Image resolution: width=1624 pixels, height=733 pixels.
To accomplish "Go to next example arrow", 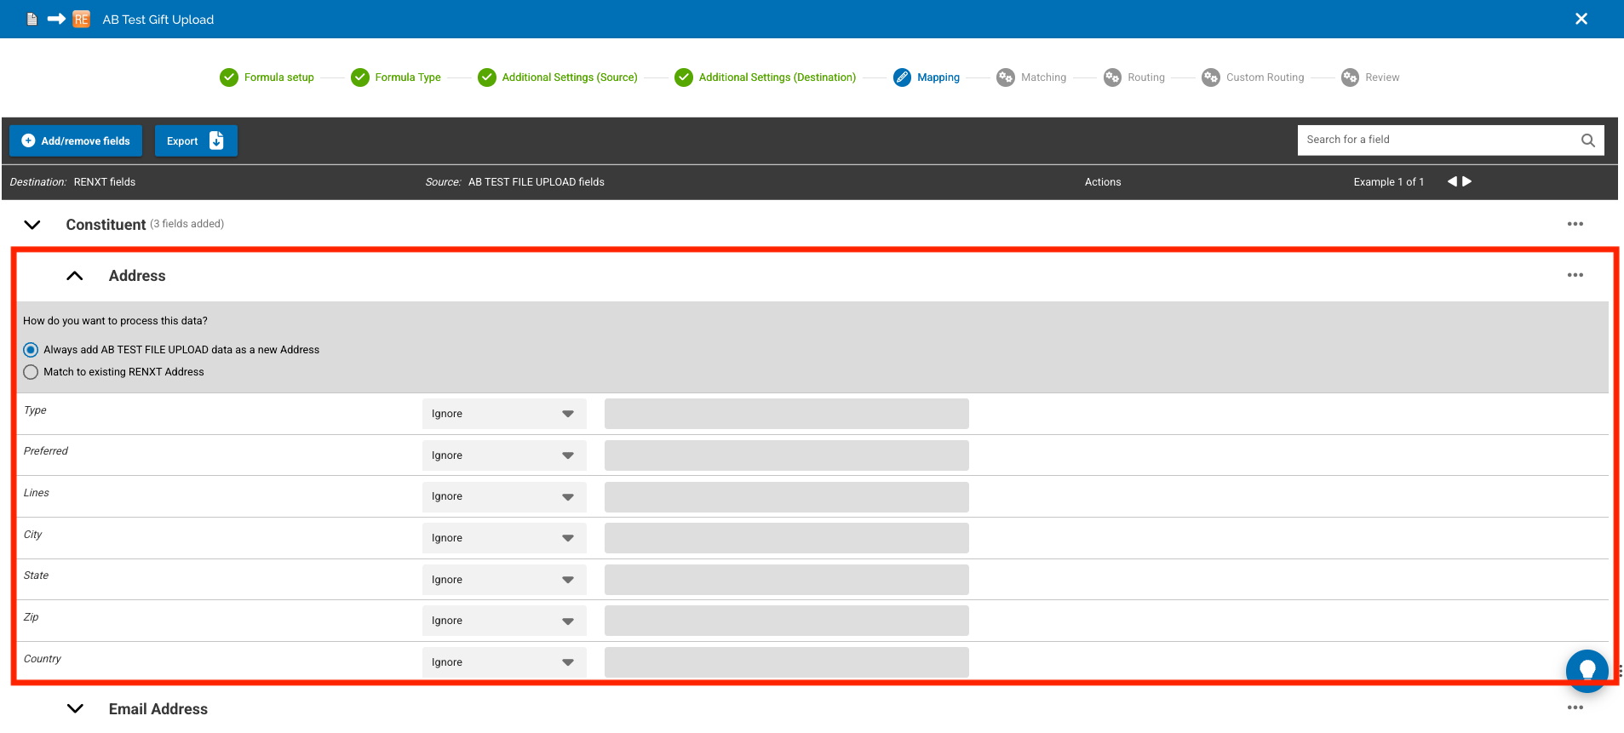I will click(x=1467, y=181).
